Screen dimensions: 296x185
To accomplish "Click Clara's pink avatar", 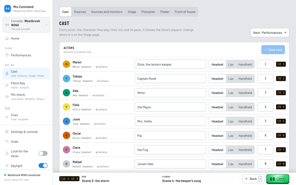I will [x=67, y=150].
